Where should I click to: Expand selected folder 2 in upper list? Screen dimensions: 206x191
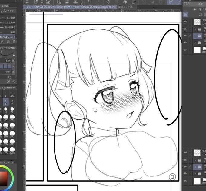click(195, 36)
